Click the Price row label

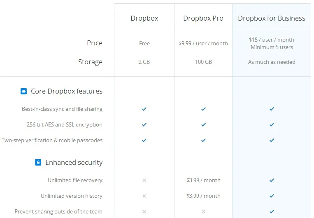tap(95, 43)
